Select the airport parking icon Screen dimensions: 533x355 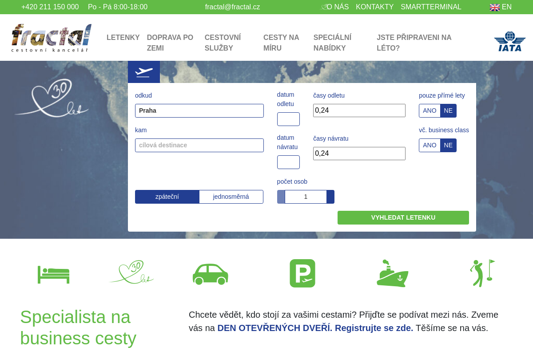click(302, 273)
